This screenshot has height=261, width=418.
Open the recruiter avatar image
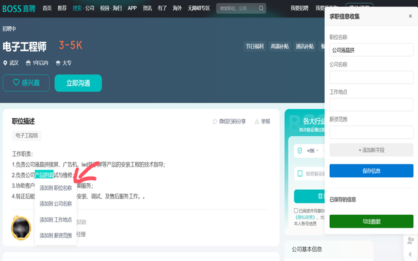(x=21, y=228)
